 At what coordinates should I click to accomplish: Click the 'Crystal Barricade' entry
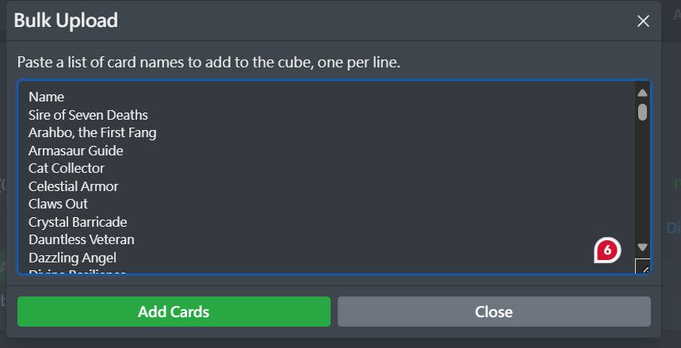[78, 222]
